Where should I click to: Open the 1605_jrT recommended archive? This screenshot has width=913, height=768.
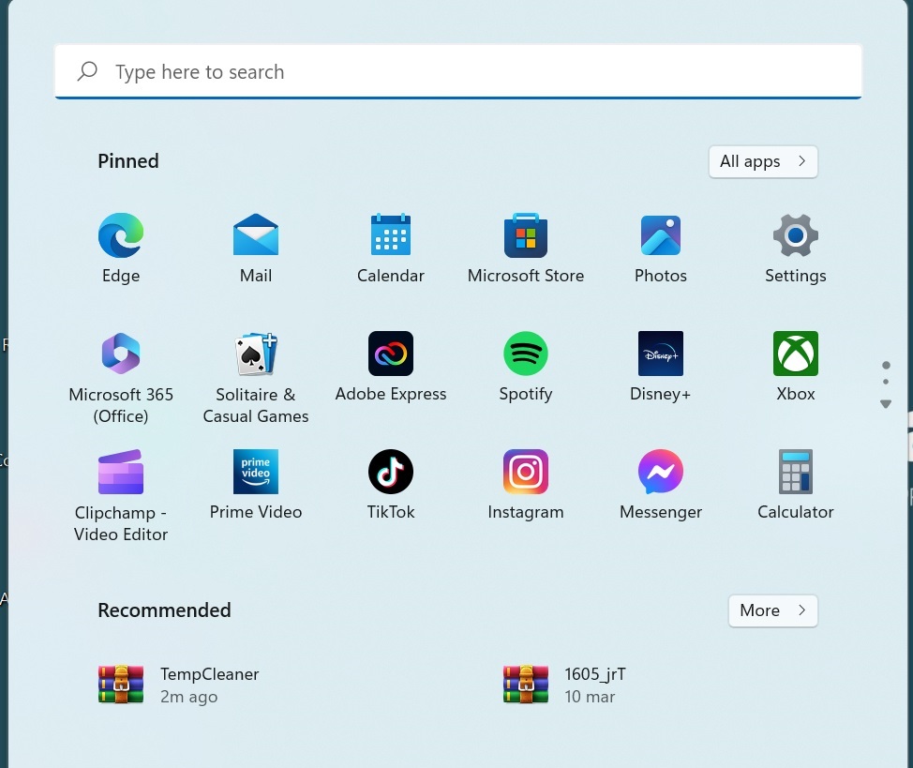(x=565, y=685)
